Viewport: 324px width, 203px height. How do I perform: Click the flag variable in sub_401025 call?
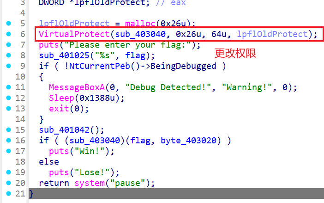135,55
